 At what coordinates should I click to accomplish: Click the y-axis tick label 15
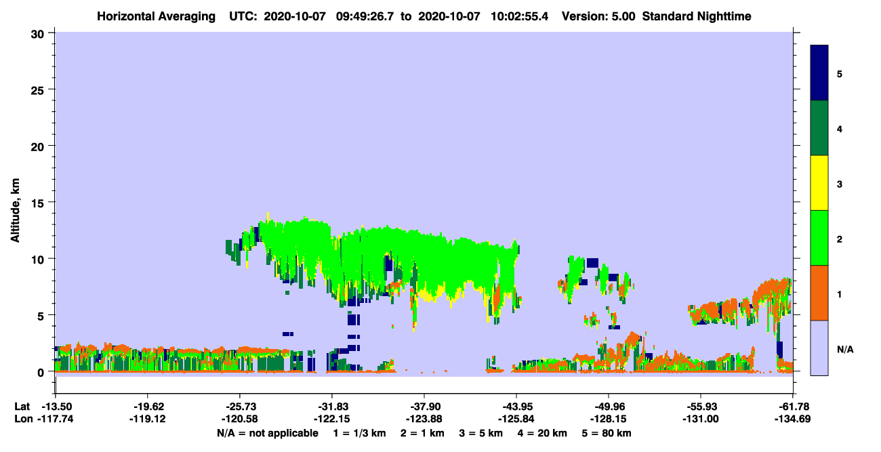(x=39, y=203)
